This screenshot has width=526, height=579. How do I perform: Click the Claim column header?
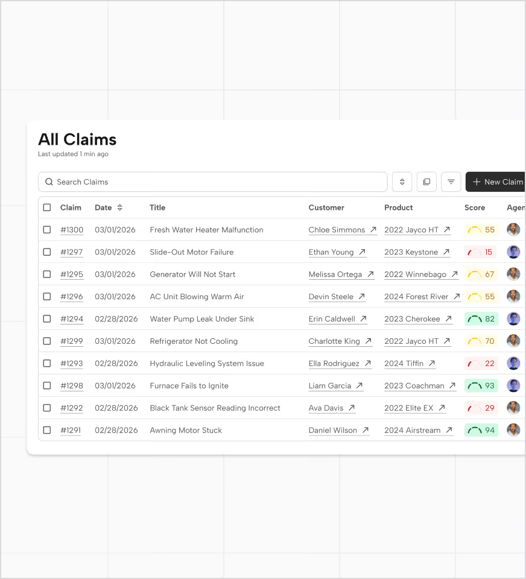click(71, 207)
